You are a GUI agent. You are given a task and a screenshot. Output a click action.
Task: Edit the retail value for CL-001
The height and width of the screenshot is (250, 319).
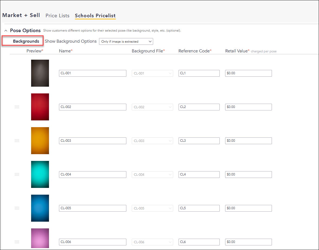point(248,73)
